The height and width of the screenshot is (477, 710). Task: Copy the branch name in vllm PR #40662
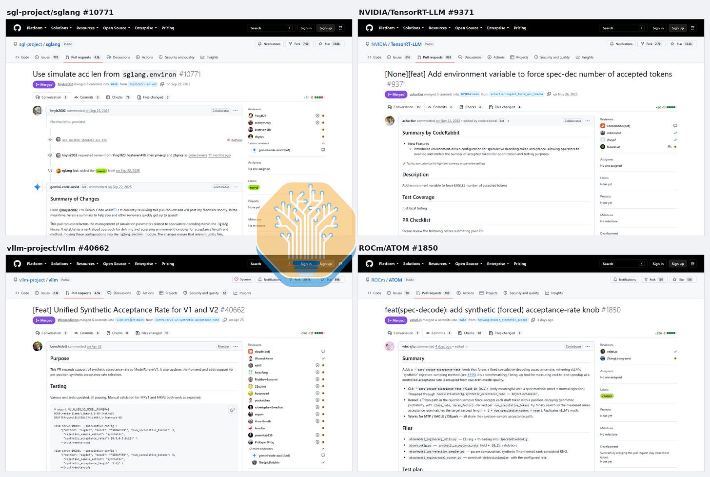tap(225, 320)
